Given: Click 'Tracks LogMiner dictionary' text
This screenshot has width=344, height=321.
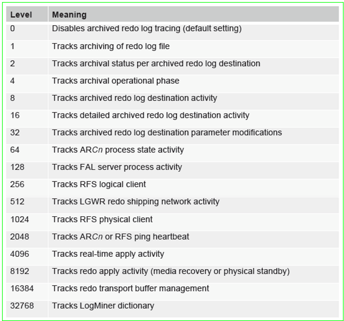Looking at the screenshot, I should click(x=103, y=306).
